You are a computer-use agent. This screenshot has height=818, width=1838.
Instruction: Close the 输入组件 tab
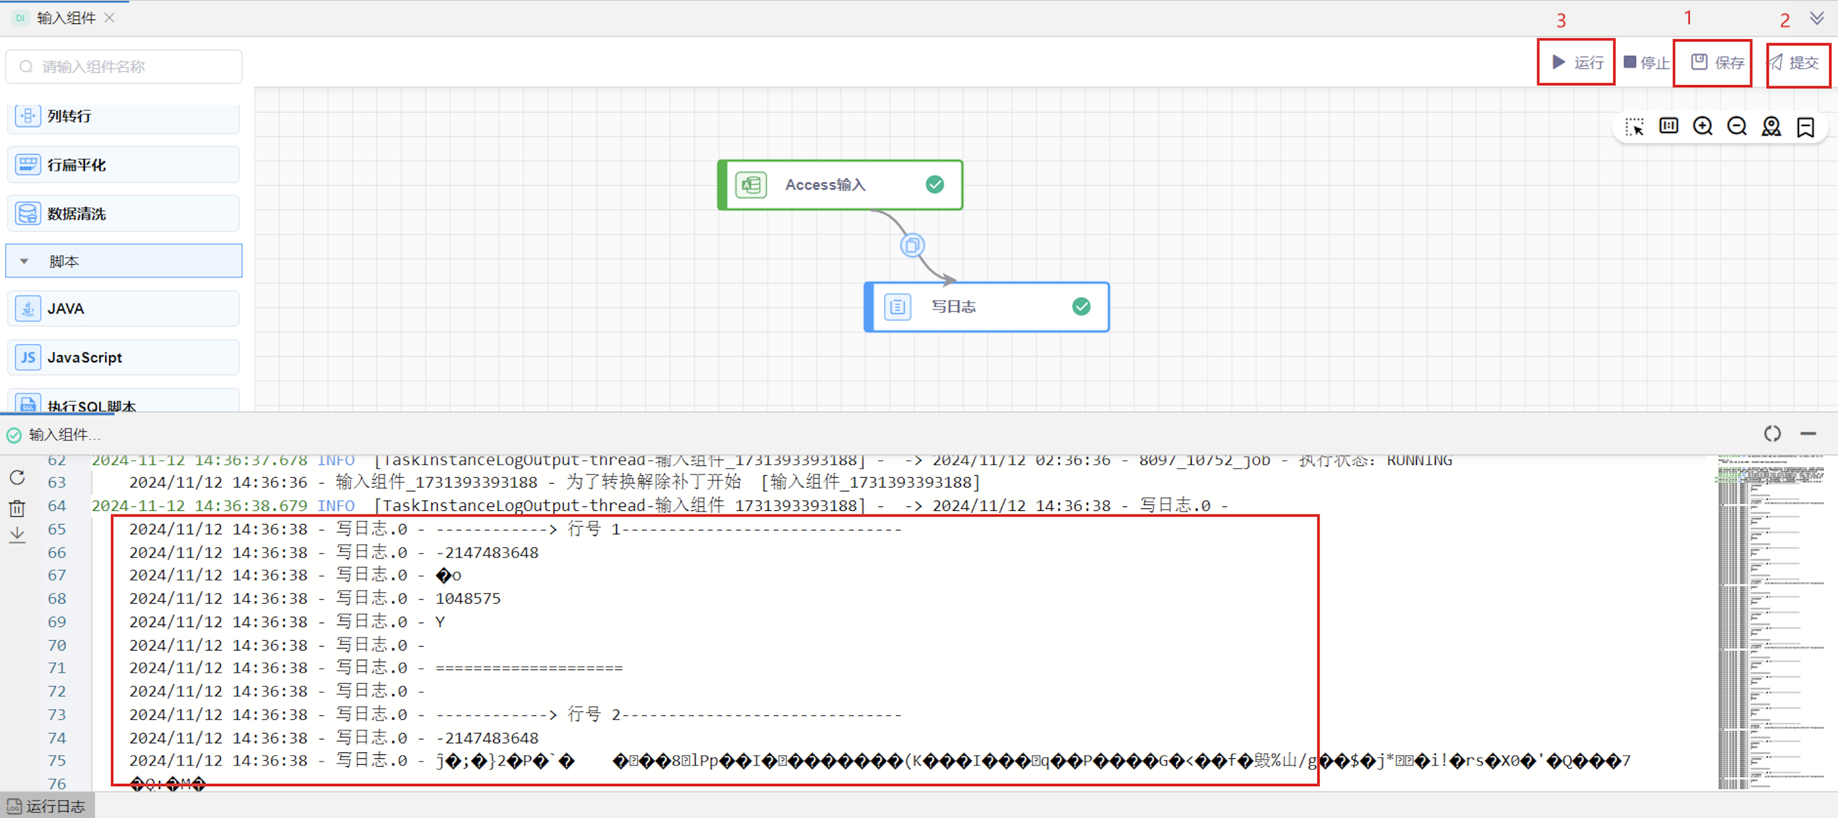coord(110,17)
